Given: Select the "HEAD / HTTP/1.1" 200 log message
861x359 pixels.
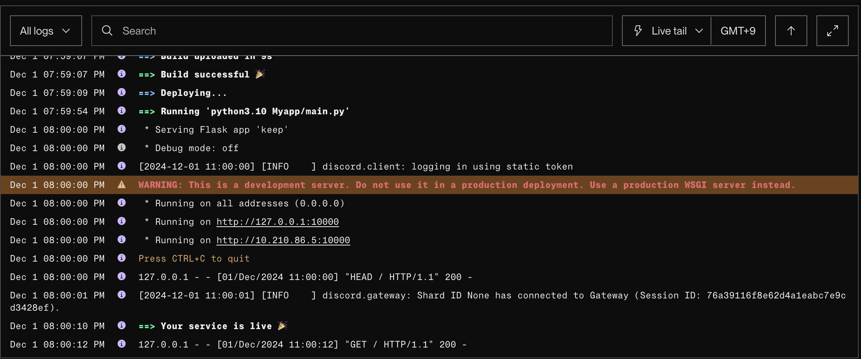Looking at the screenshot, I should (305, 277).
